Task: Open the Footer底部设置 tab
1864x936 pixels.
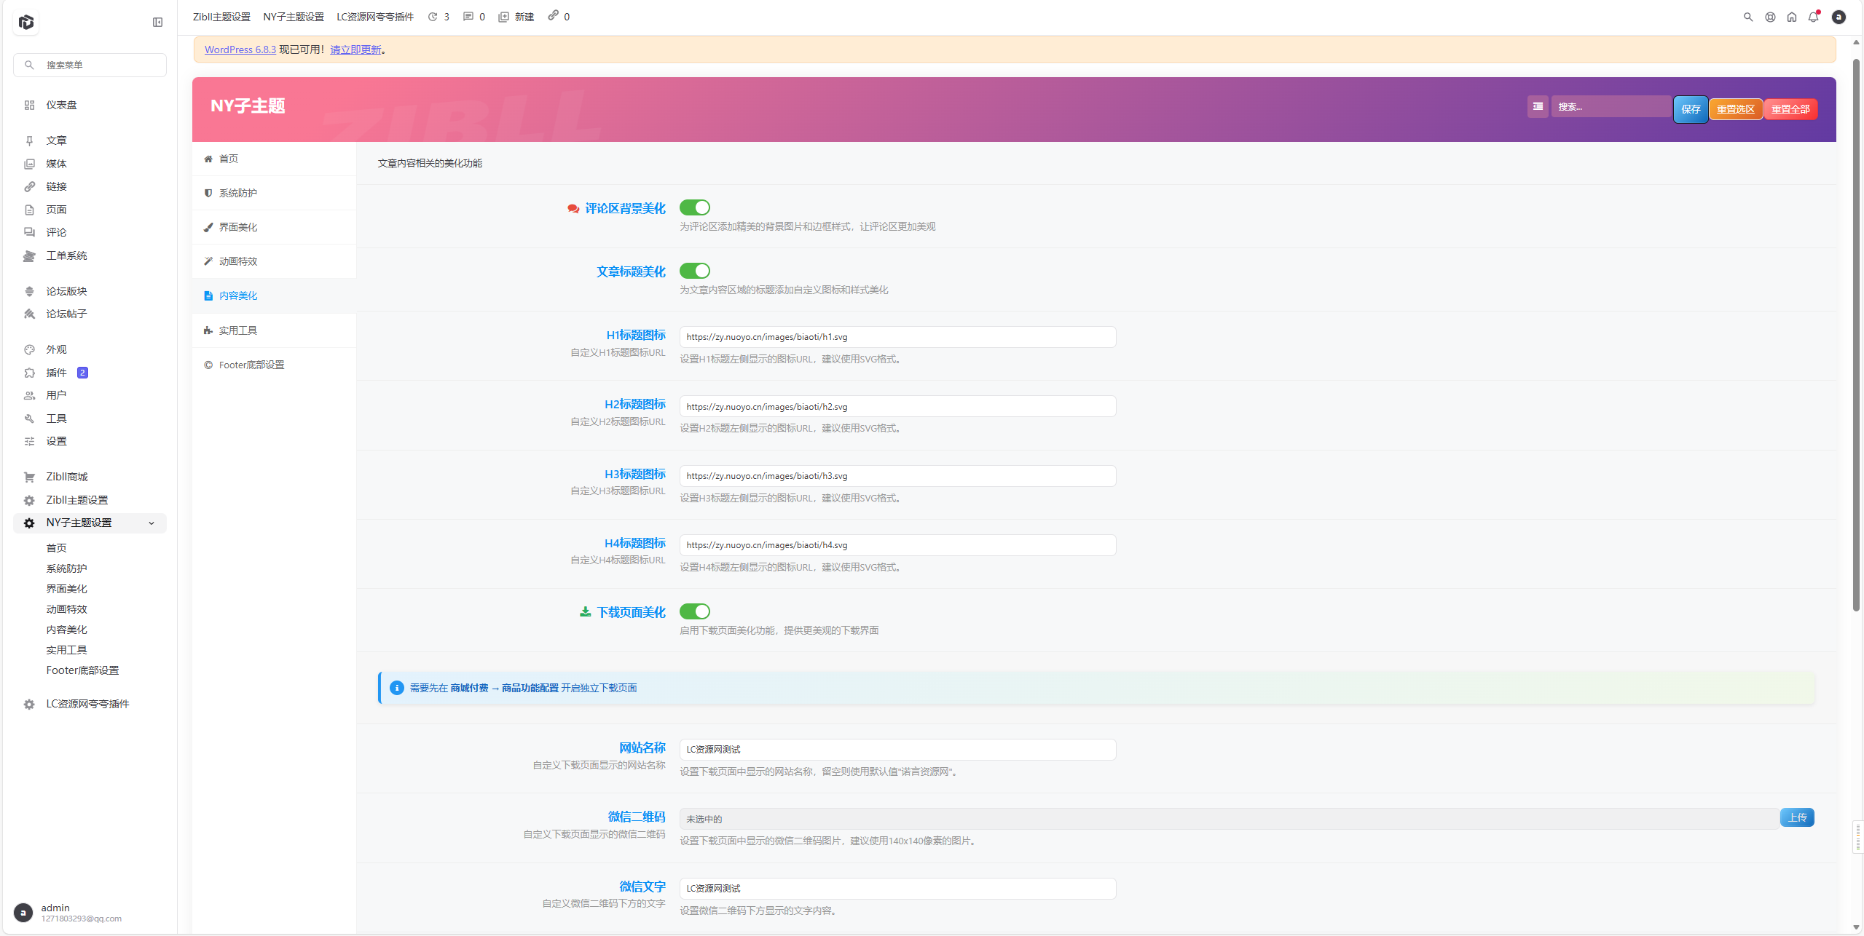Action: (x=251, y=365)
